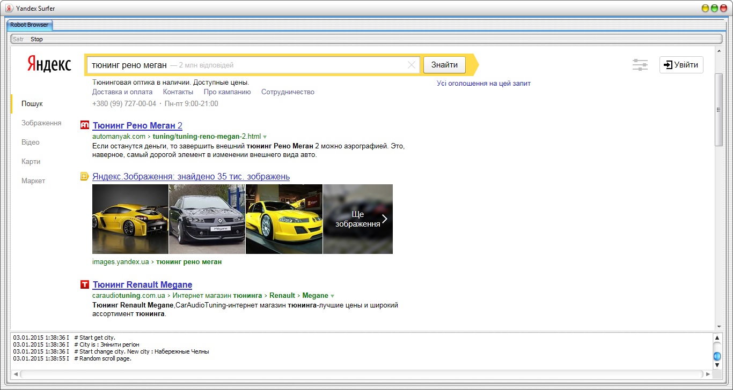Open the Тюнинг Renault Megane result link

coord(142,285)
